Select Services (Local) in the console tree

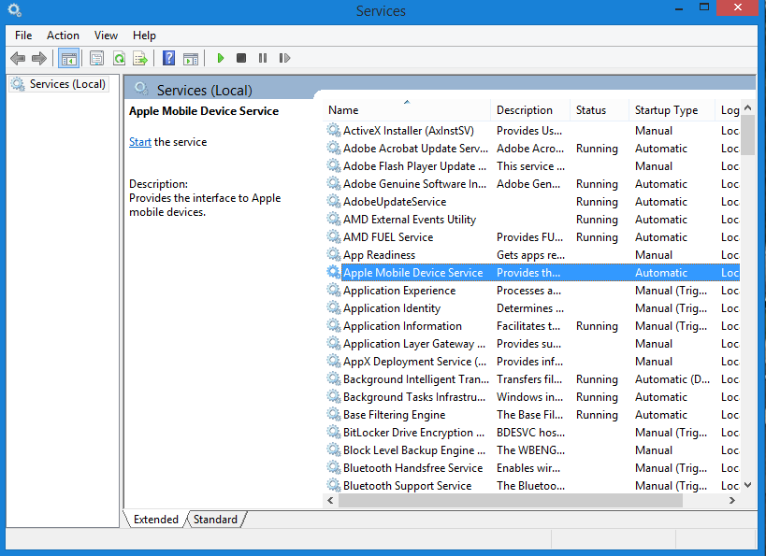67,84
